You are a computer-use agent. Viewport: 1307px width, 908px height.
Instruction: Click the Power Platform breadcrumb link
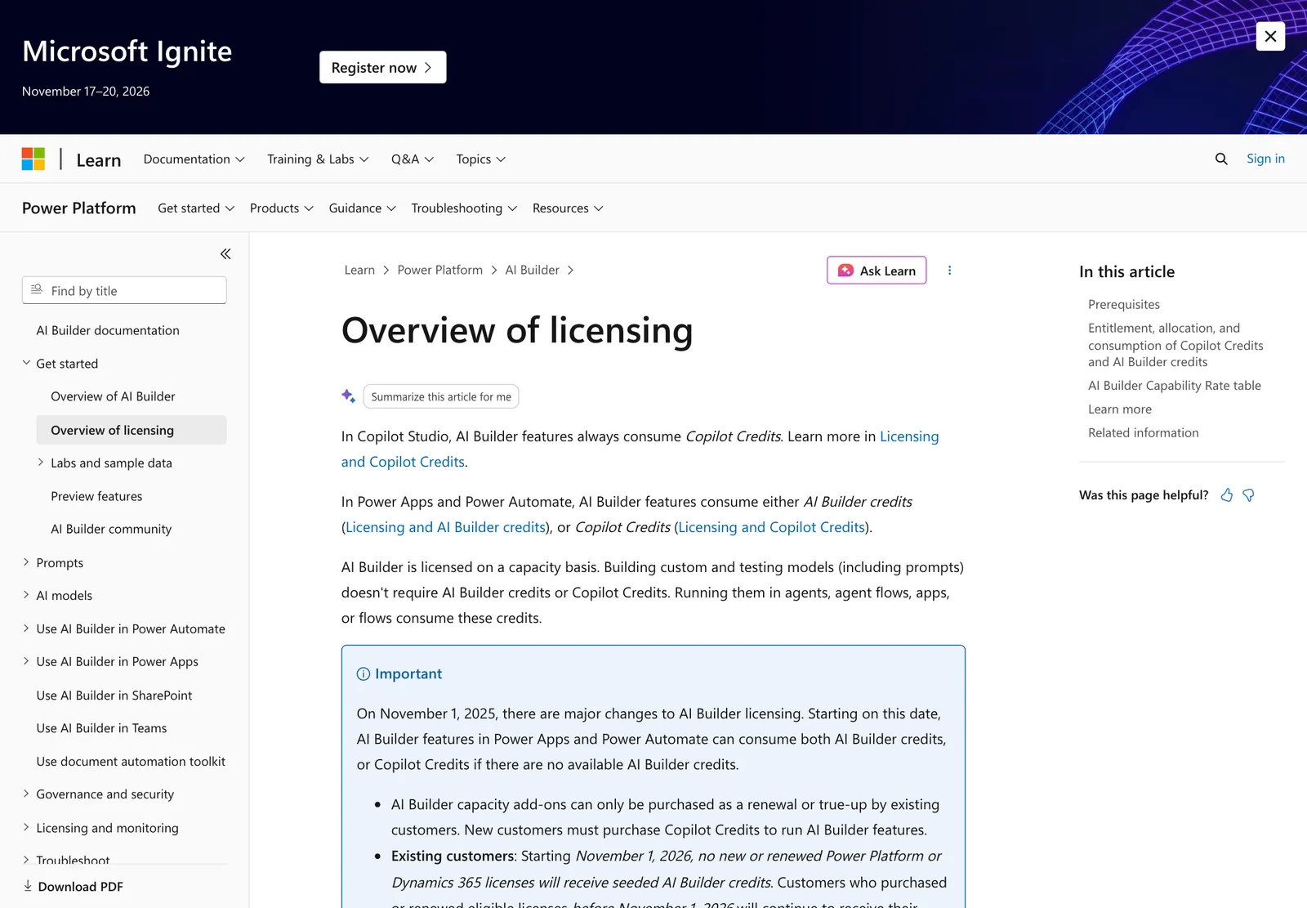tap(440, 270)
